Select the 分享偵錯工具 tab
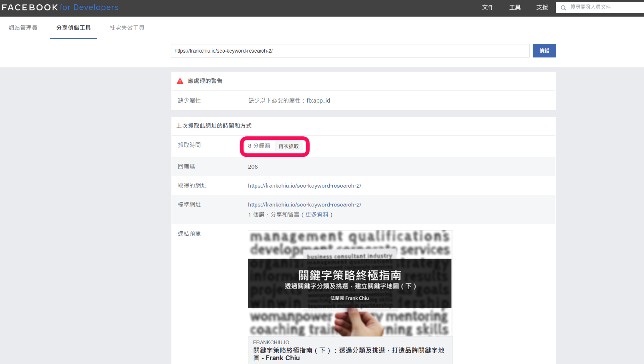This screenshot has height=364, width=644. coord(73,28)
